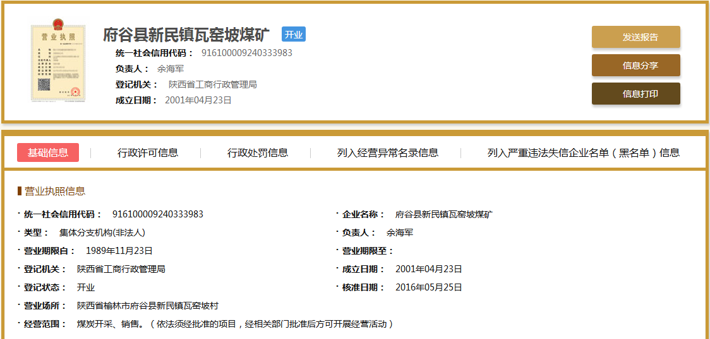Image resolution: width=710 pixels, height=339 pixels.
Task: Click the credit code in the header
Action: 246,53
